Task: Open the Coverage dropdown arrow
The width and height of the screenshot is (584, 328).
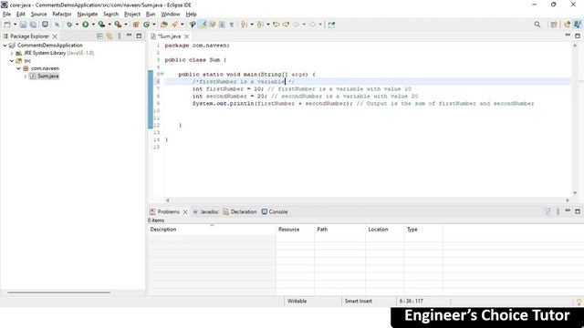Action: [x=109, y=25]
